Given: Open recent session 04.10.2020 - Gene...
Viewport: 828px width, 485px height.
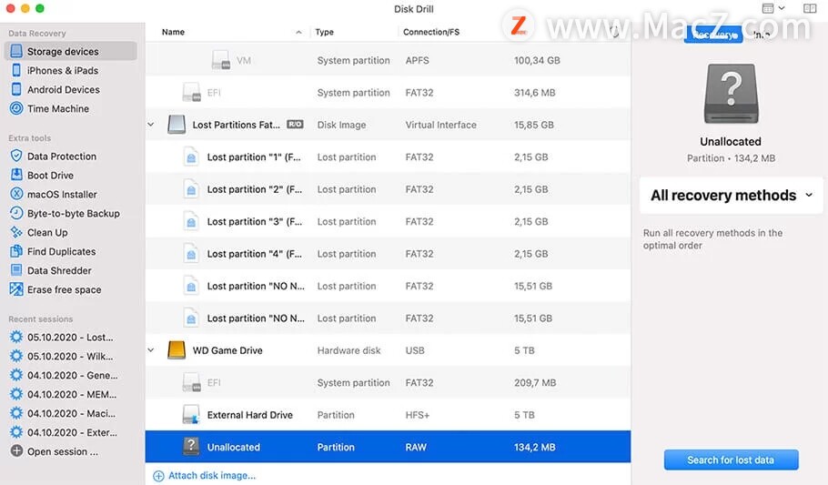Looking at the screenshot, I should pos(73,375).
